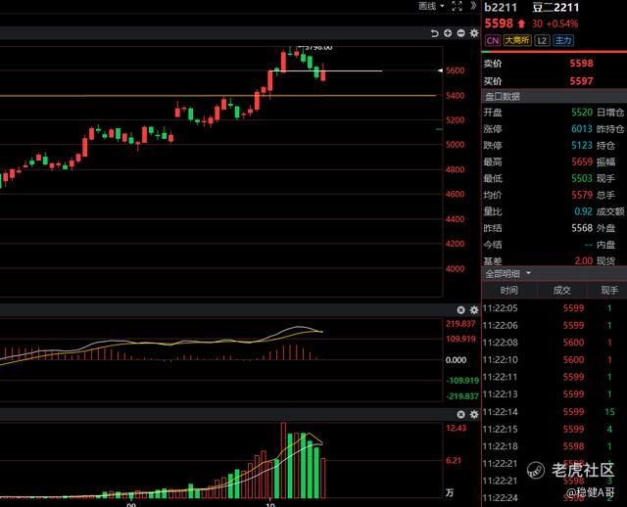Click the 振幅 label
Screen dimensions: 627x507
(605, 161)
